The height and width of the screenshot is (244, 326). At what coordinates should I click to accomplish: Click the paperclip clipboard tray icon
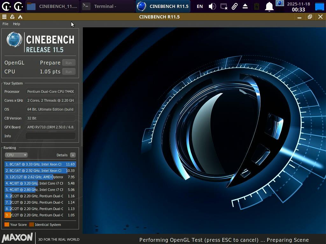pyautogui.click(x=235, y=6)
